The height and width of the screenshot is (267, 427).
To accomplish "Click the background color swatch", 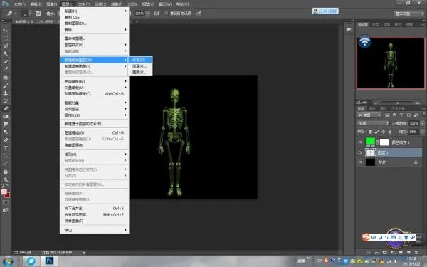I will [7, 195].
